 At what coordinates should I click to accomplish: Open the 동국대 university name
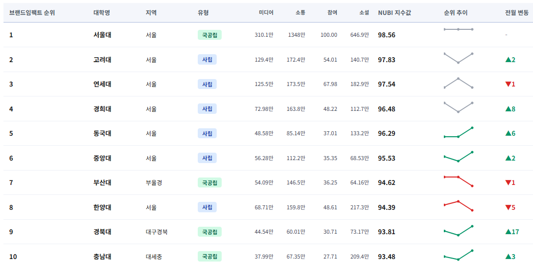click(x=102, y=133)
